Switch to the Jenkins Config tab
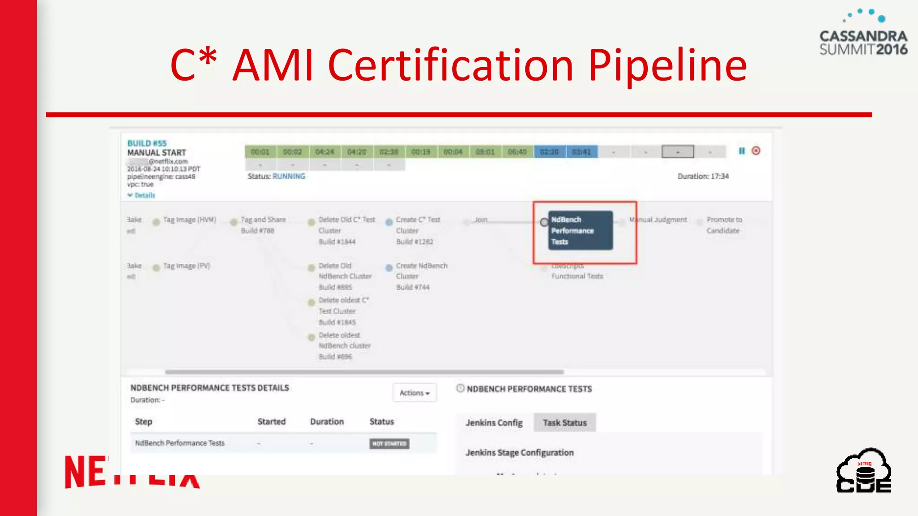Viewport: 918px width, 516px height. [x=494, y=423]
